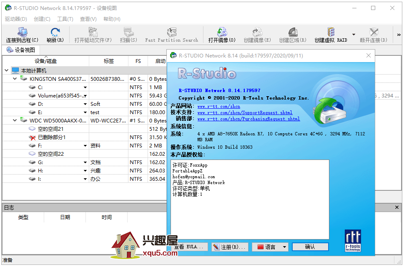Image resolution: width=404 pixels, height=267 pixels.
Task: Open dropdown arrow for the F: partition
Action: coord(85,146)
